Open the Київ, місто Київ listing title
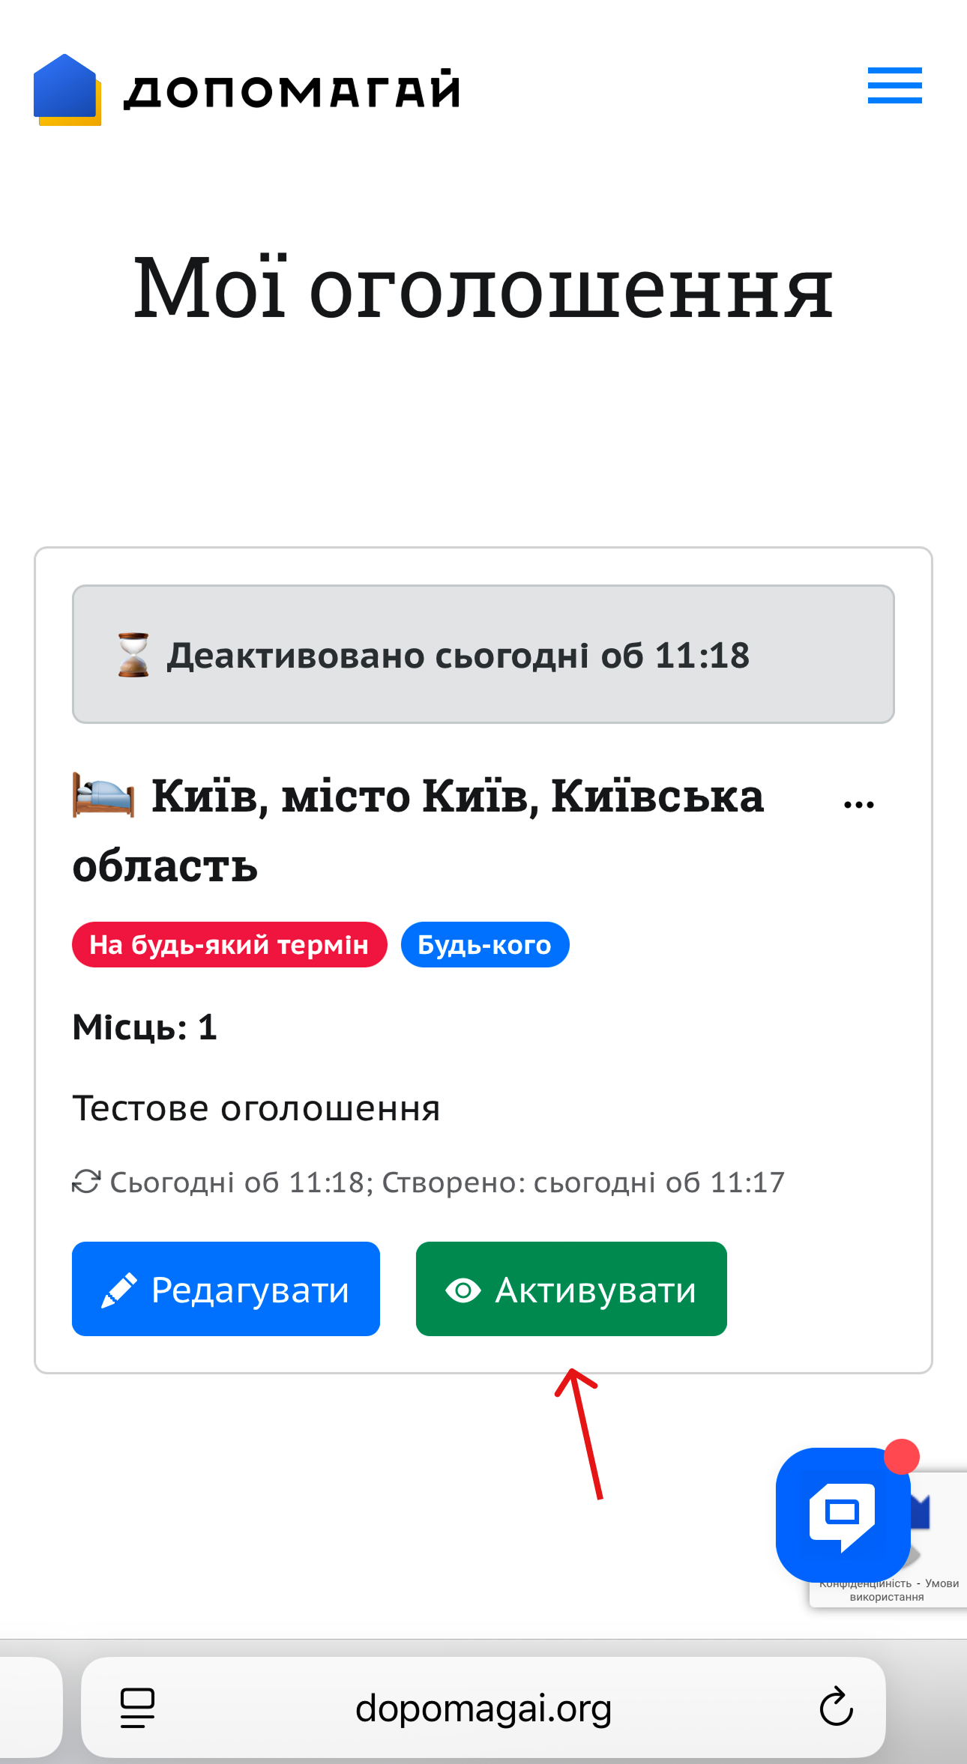Screen dimensions: 967x1764 point(418,830)
